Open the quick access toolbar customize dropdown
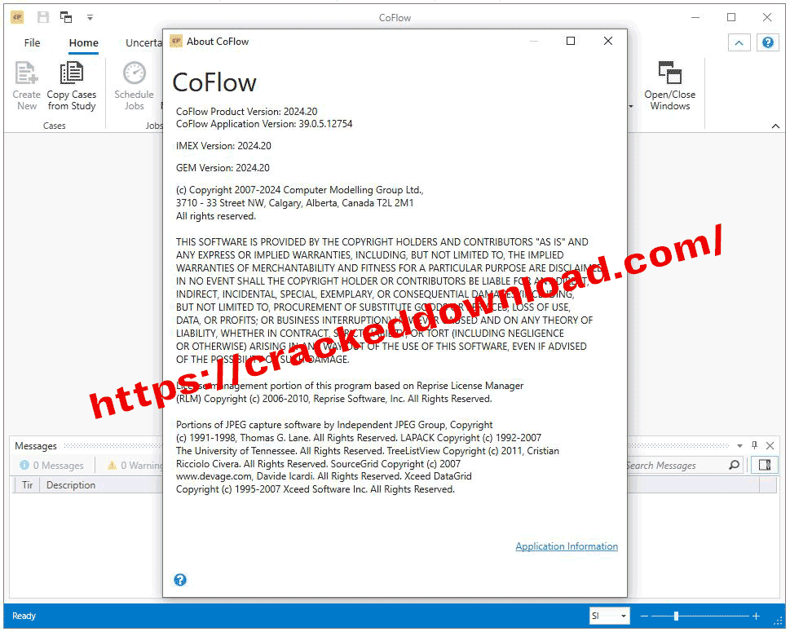Viewport: 790px width, 632px height. [x=90, y=18]
